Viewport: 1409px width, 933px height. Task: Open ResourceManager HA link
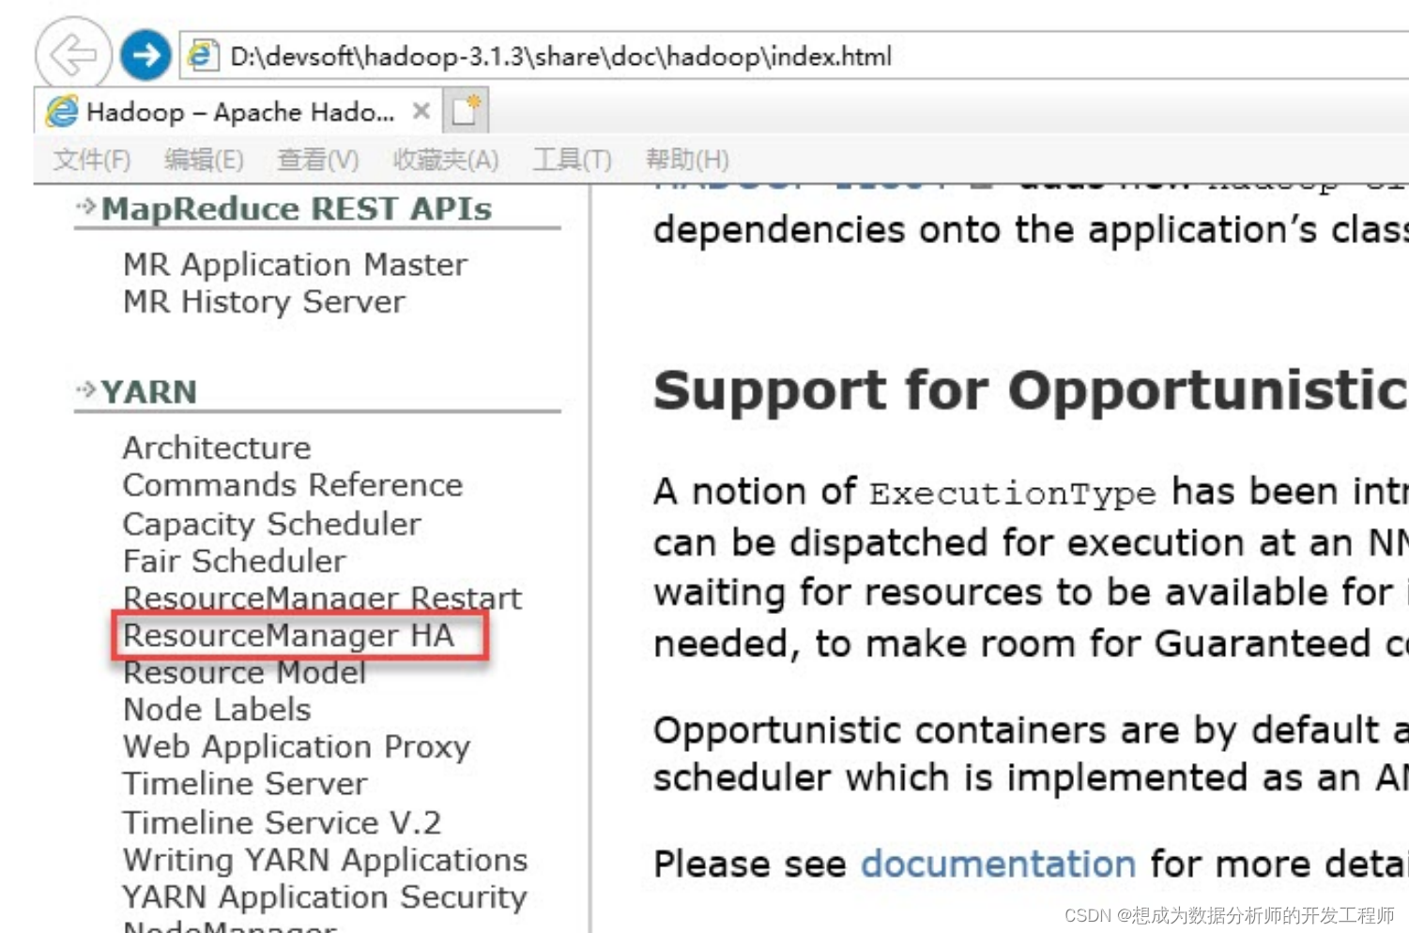[x=289, y=635]
